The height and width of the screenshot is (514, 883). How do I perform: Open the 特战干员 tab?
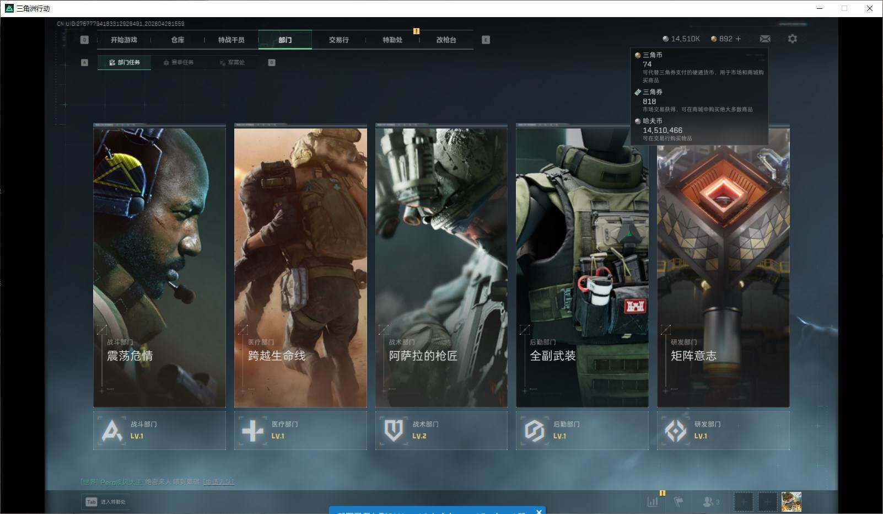click(231, 40)
